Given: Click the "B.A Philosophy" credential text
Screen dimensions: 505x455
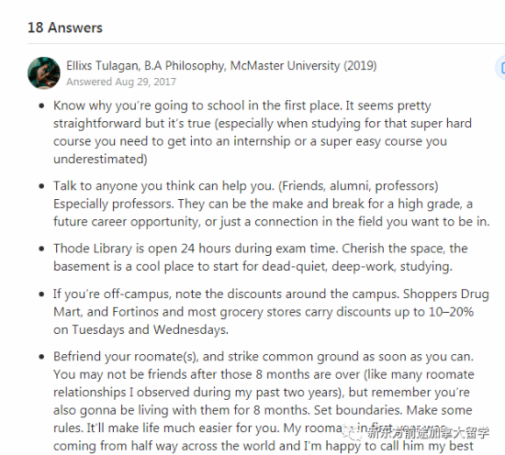Looking at the screenshot, I should [x=185, y=66].
